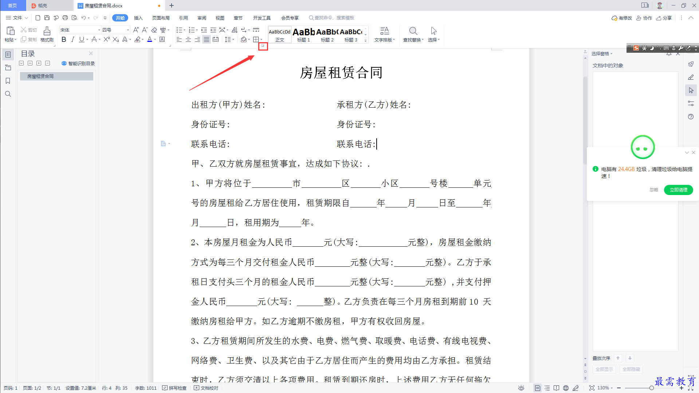Click the Sort icon
699x393 pixels.
pyautogui.click(x=235, y=30)
